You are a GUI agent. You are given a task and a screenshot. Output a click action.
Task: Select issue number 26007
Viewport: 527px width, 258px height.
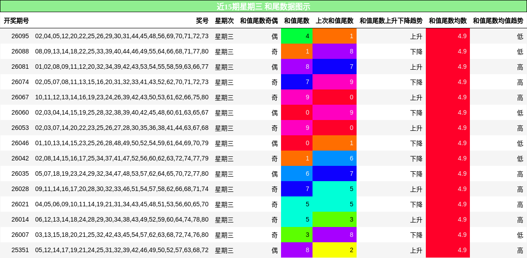[x=20, y=235]
